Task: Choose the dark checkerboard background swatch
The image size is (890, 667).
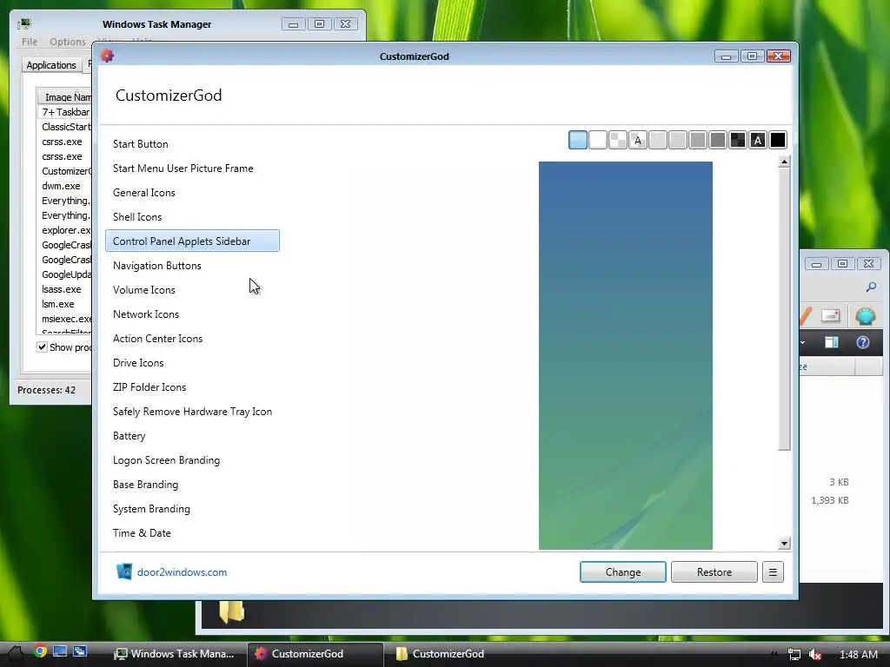Action: (738, 140)
